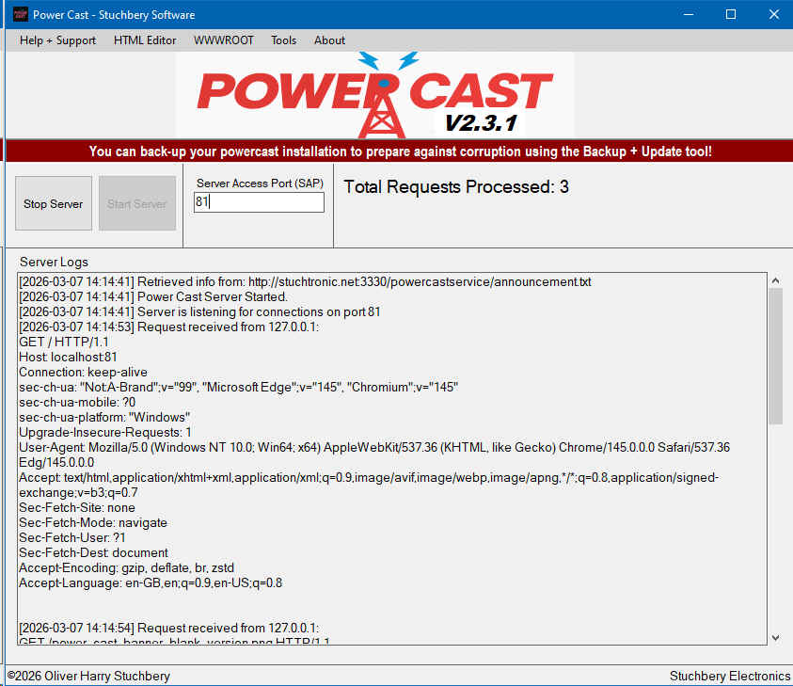Click the greyed-out Start Server button
793x686 pixels.
pyautogui.click(x=137, y=203)
